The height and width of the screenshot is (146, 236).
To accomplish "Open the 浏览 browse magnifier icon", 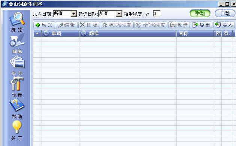I will (17, 19).
